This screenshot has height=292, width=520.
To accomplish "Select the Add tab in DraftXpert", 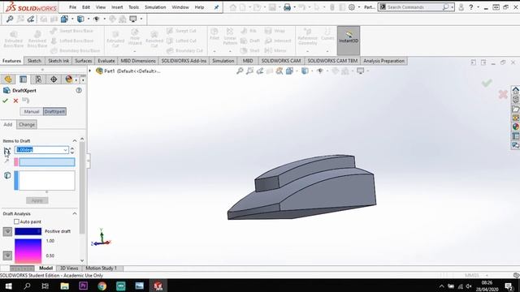I will pos(8,124).
